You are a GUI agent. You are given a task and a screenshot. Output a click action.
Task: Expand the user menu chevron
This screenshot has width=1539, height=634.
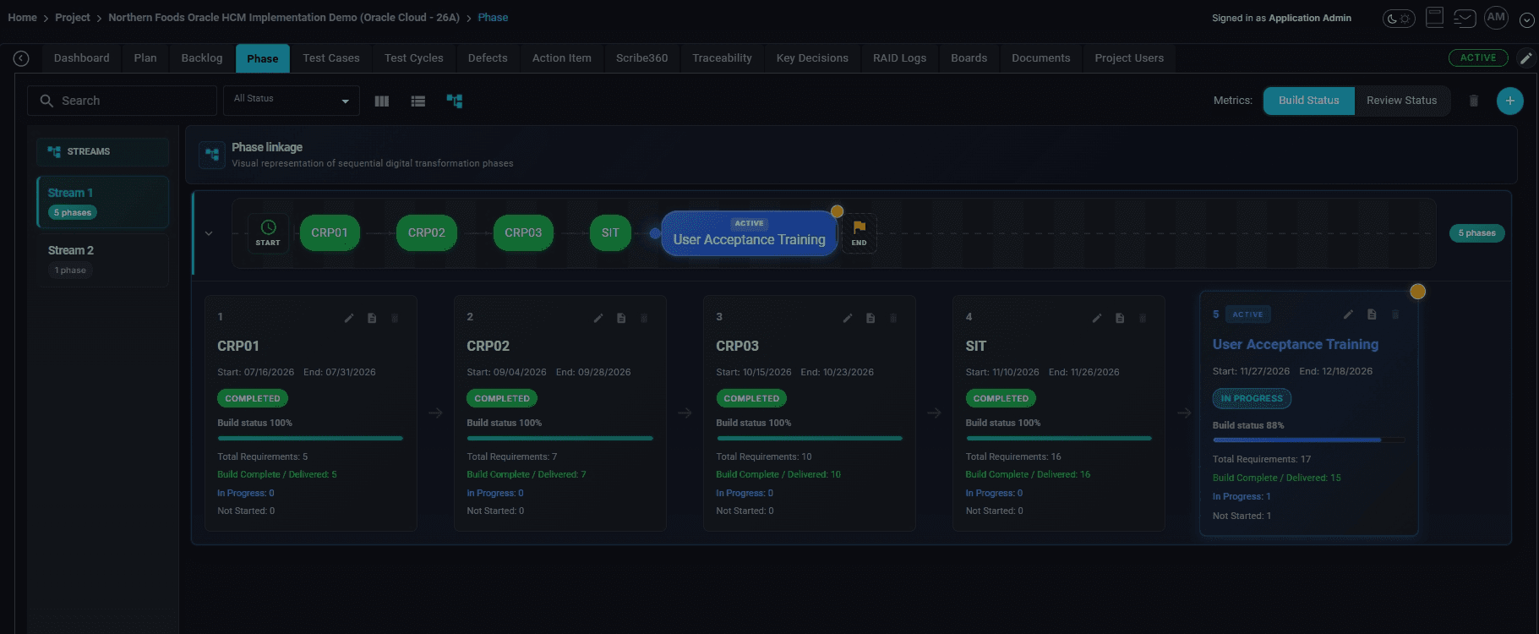coord(1526,20)
